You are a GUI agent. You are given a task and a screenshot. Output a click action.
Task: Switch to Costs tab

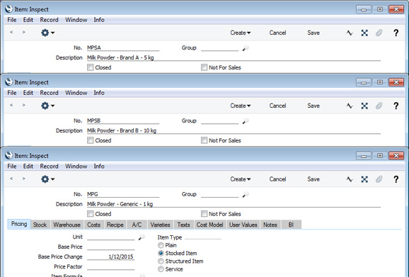(x=93, y=225)
